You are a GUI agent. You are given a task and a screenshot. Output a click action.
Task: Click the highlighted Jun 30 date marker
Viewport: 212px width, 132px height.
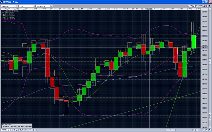(x=150, y=9)
